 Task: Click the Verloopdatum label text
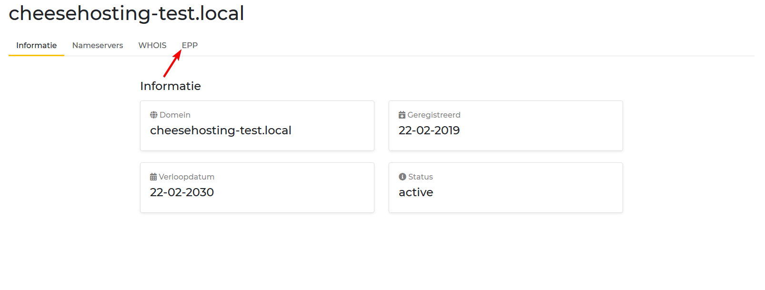(186, 177)
